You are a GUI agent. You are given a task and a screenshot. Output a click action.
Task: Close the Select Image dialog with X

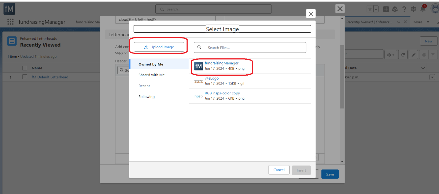311,14
